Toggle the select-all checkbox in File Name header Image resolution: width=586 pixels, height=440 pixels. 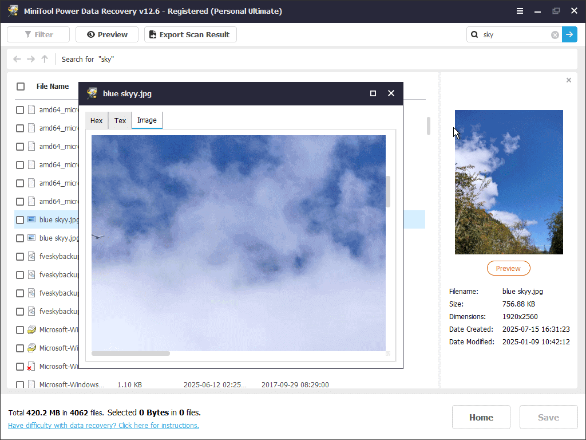[x=21, y=86]
